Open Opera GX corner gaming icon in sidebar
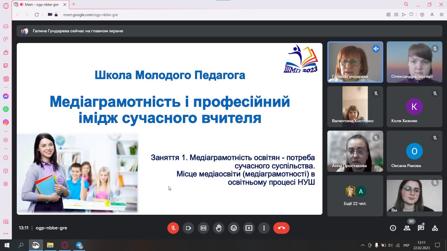447x251 pixels. click(x=6, y=26)
